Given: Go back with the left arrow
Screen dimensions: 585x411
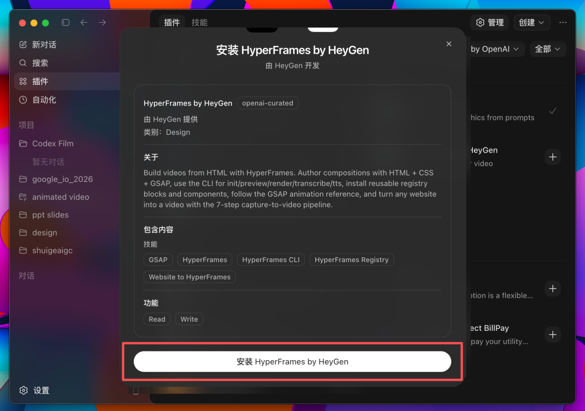Looking at the screenshot, I should click(84, 23).
